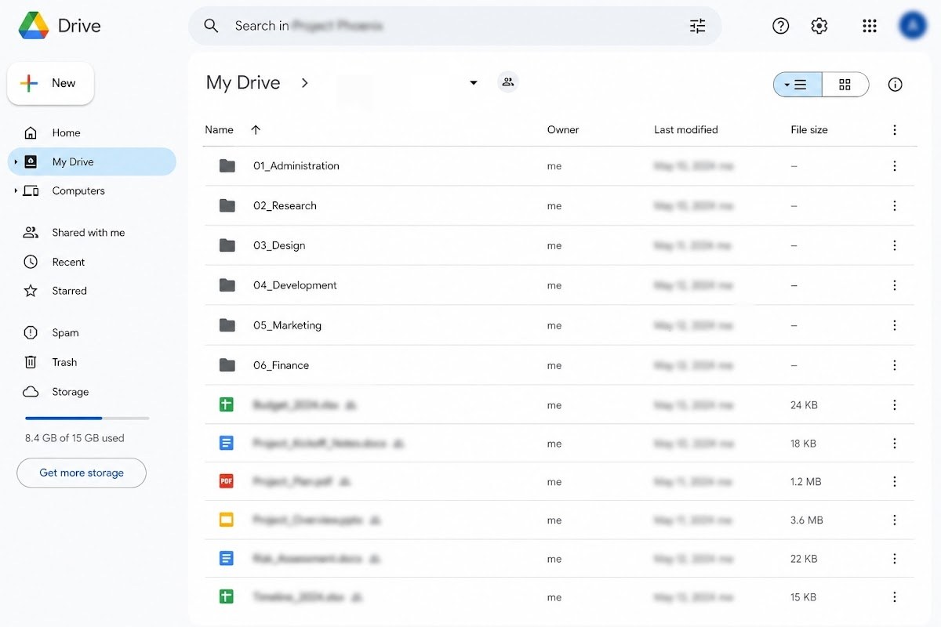Select the 06_Finance folder
Image resolution: width=941 pixels, height=627 pixels.
[x=559, y=366]
